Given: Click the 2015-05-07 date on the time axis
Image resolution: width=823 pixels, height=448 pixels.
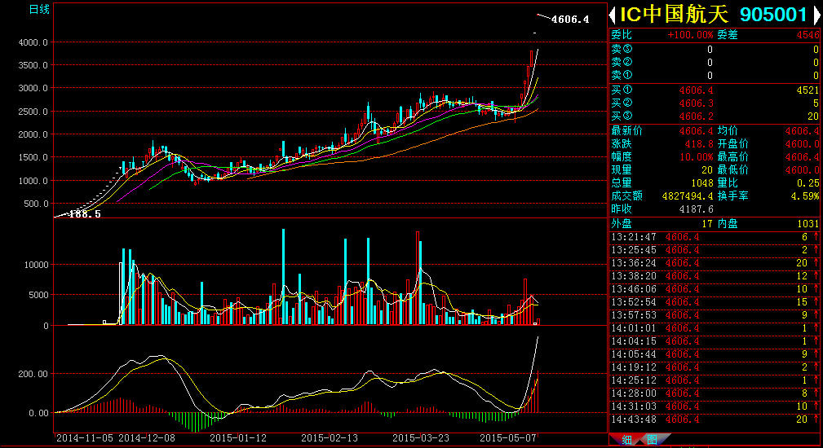Looking at the screenshot, I should pyautogui.click(x=509, y=438).
